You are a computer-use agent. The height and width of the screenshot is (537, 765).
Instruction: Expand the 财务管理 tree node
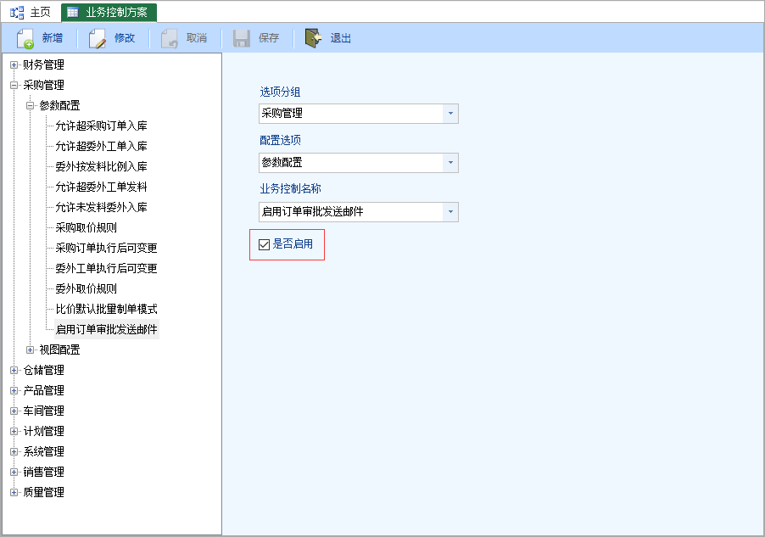(x=14, y=65)
